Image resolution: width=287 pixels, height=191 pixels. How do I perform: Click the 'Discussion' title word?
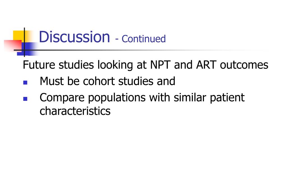pyautogui.click(x=75, y=37)
